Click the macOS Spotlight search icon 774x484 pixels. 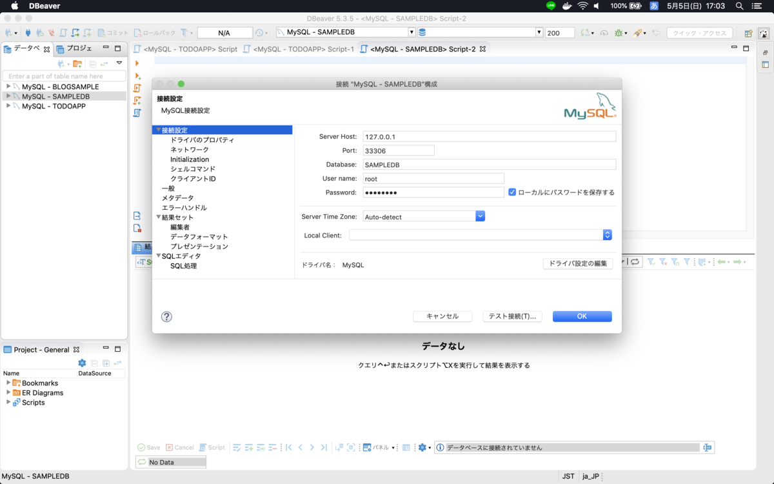point(740,6)
